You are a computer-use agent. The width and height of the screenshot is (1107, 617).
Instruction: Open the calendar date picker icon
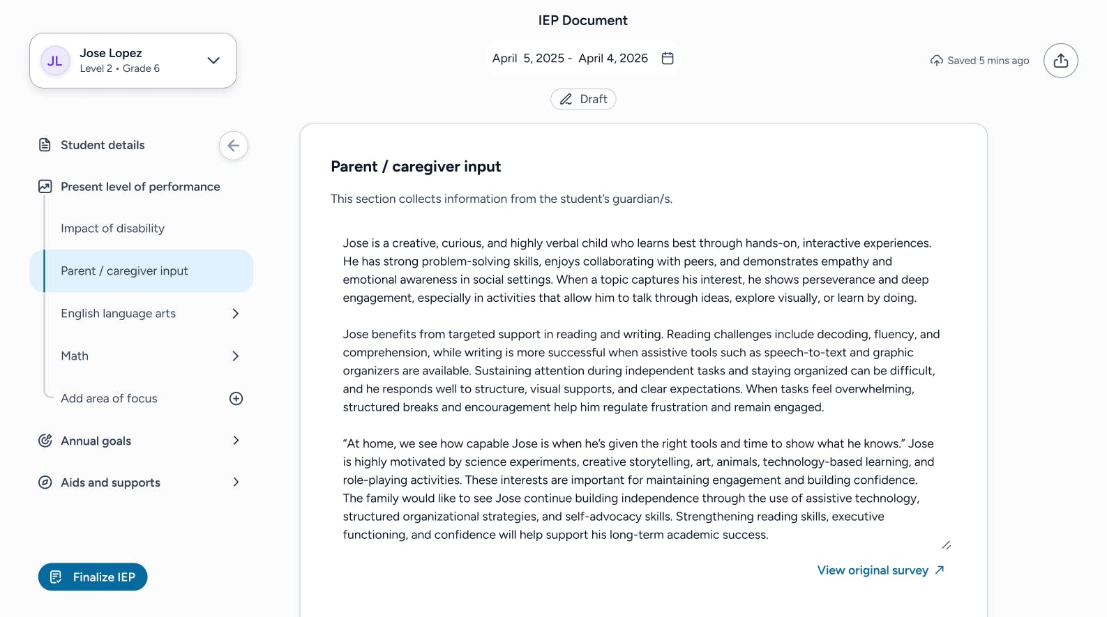click(x=668, y=59)
